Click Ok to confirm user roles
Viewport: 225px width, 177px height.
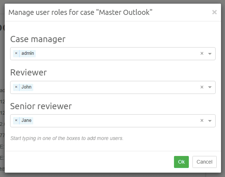[x=181, y=162]
